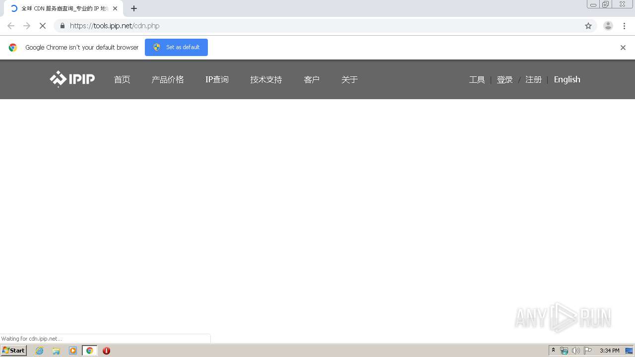Open the red Opera taskbar icon
Viewport: 635px width, 357px height.
106,351
